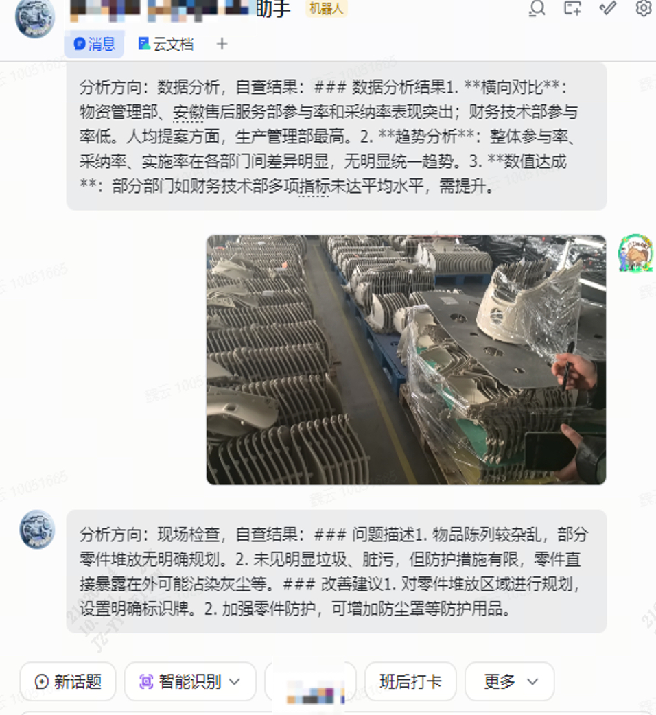Add a new tab with plus button
Viewport: 656px width, 715px height.
coord(222,44)
